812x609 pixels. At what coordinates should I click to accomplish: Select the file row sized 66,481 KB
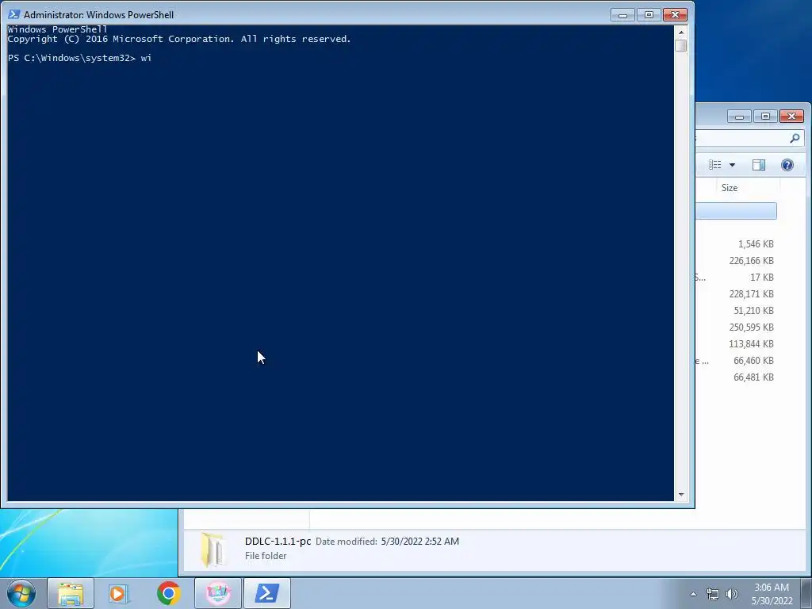[736, 377]
